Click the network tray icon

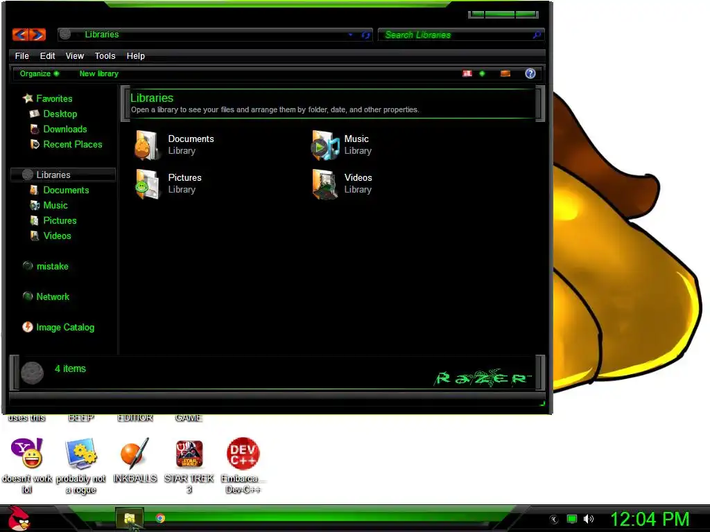coord(572,519)
